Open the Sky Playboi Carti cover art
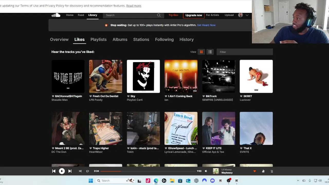329x185 pixels. click(x=143, y=76)
